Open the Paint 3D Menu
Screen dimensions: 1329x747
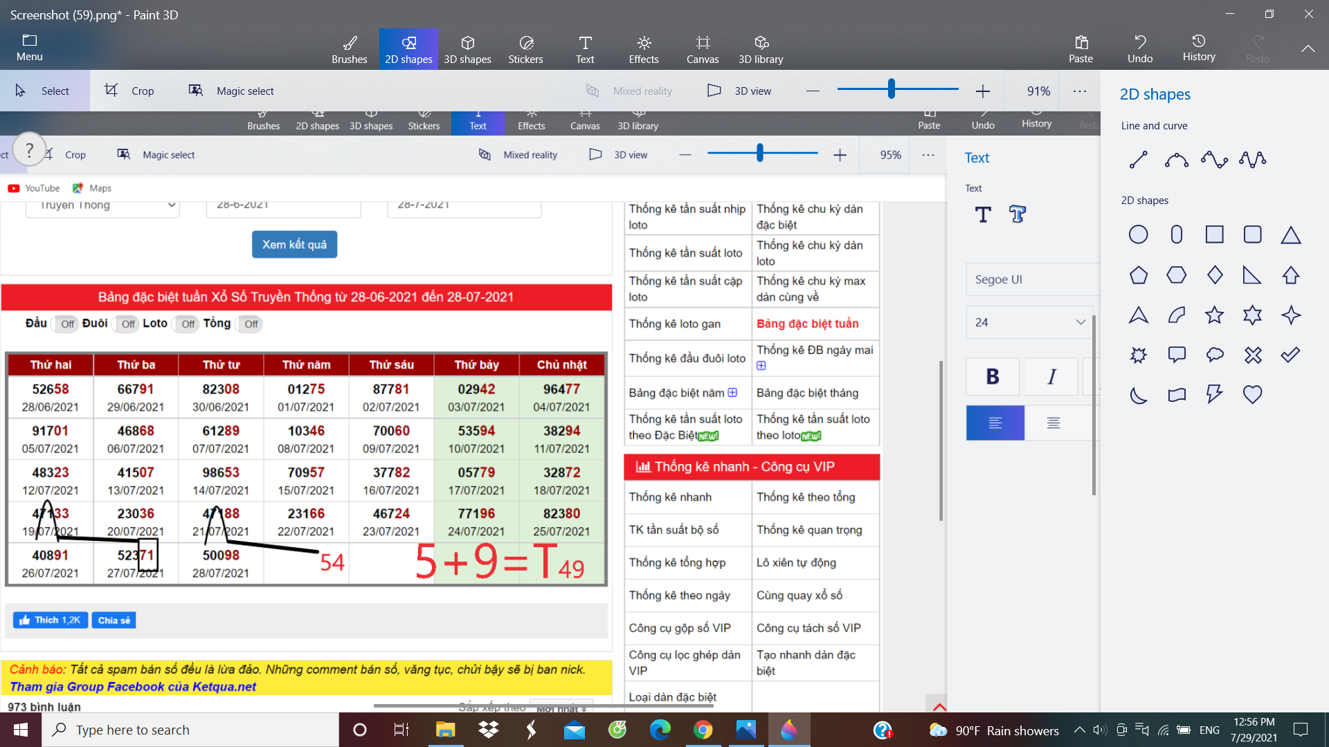point(29,48)
